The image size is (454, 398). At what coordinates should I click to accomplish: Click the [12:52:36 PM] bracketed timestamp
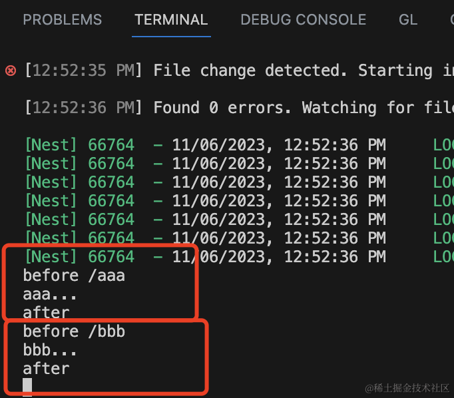click(83, 108)
